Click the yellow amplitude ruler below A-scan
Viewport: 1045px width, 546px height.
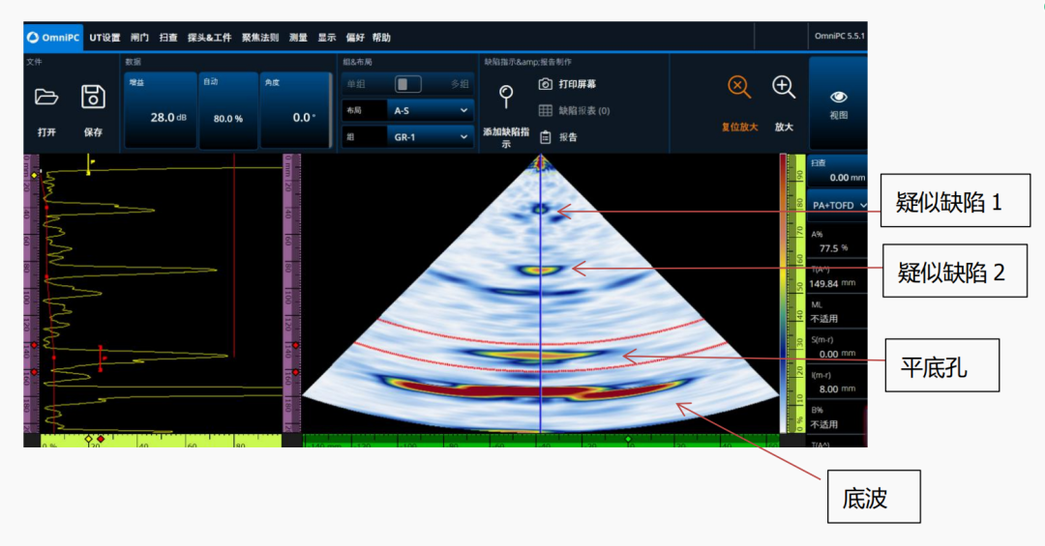[161, 440]
